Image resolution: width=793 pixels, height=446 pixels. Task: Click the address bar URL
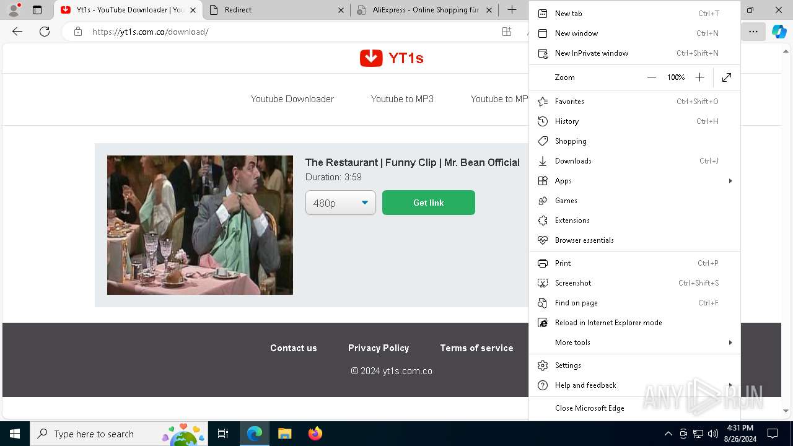pyautogui.click(x=151, y=32)
